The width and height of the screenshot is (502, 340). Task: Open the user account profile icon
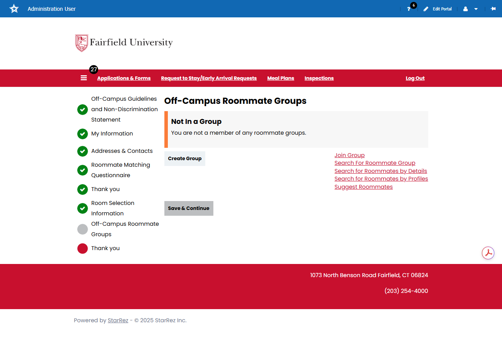[x=465, y=9]
